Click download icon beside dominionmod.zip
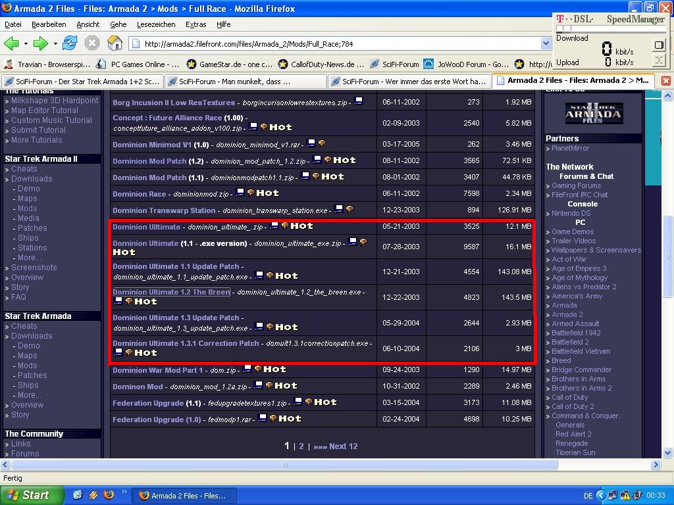The height and width of the screenshot is (505, 674). 240,193
